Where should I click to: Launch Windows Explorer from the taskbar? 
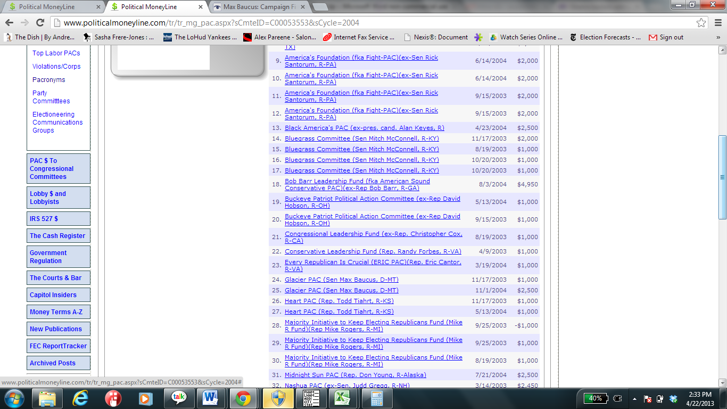[47, 398]
